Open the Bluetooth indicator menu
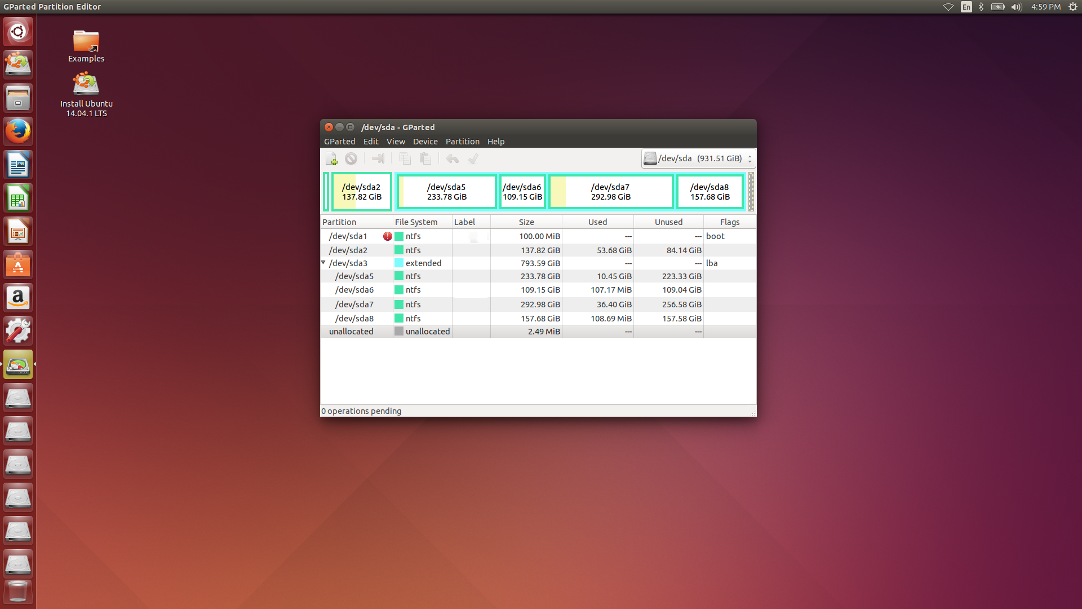The width and height of the screenshot is (1082, 609). coord(981,7)
